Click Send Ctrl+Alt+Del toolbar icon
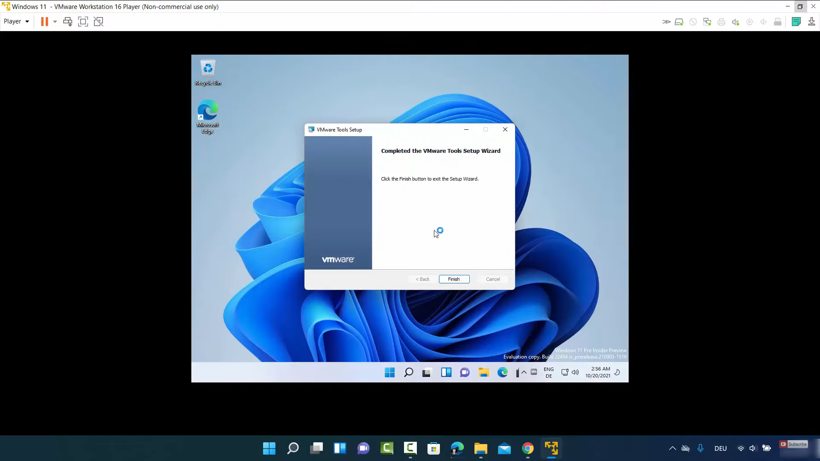 [67, 22]
